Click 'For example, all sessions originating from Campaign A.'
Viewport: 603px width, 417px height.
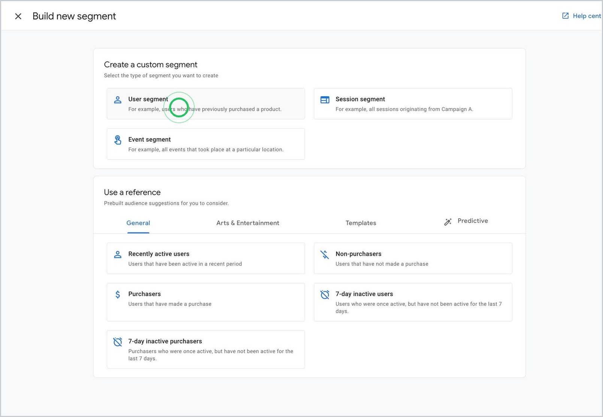(x=404, y=109)
